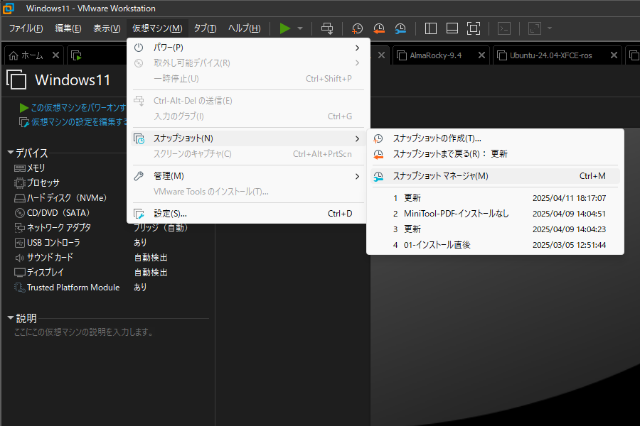Expand the 管理(M) submenu
Viewport: 640px width, 426px height.
(x=248, y=176)
